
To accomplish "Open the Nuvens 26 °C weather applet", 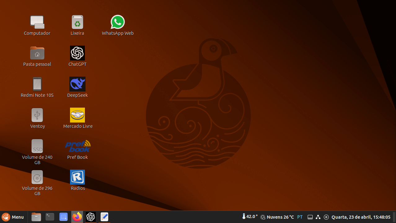I will pos(277,217).
